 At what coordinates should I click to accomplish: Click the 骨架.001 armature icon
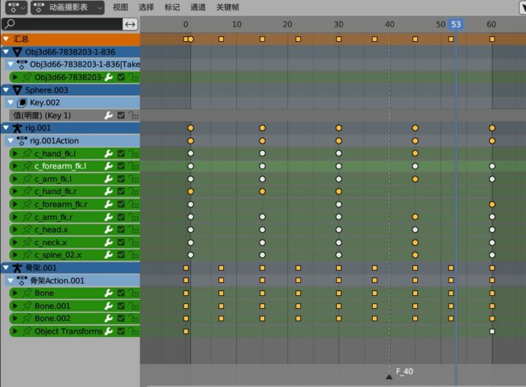(x=17, y=268)
